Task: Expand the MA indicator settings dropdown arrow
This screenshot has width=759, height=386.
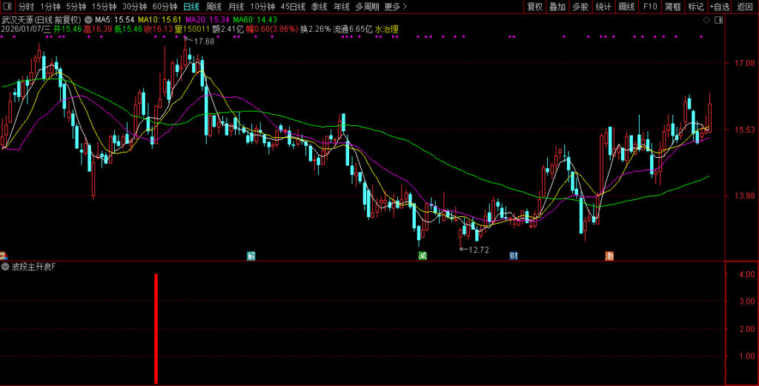Action: (89, 19)
